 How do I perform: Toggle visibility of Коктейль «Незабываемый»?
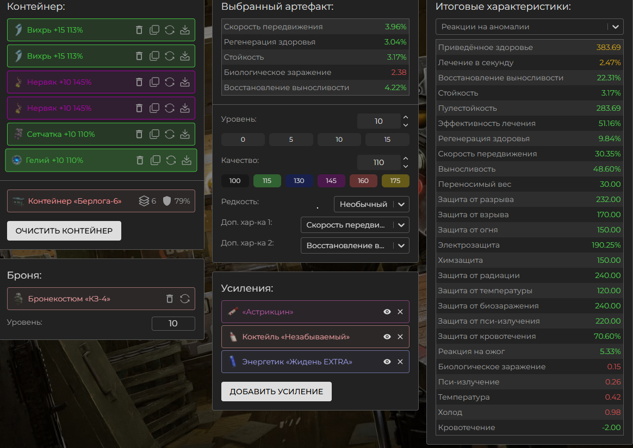[x=387, y=337]
